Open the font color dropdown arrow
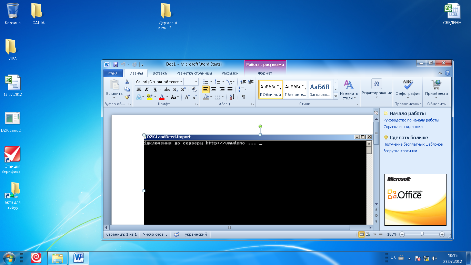The width and height of the screenshot is (471, 265). coord(167,97)
